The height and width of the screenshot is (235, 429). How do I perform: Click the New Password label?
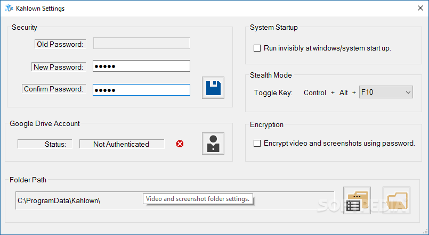[x=59, y=67]
